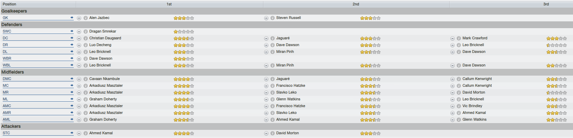Click the SWC position row arrow

72,31
